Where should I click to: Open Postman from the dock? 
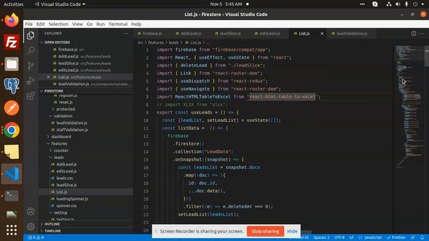coord(11,108)
